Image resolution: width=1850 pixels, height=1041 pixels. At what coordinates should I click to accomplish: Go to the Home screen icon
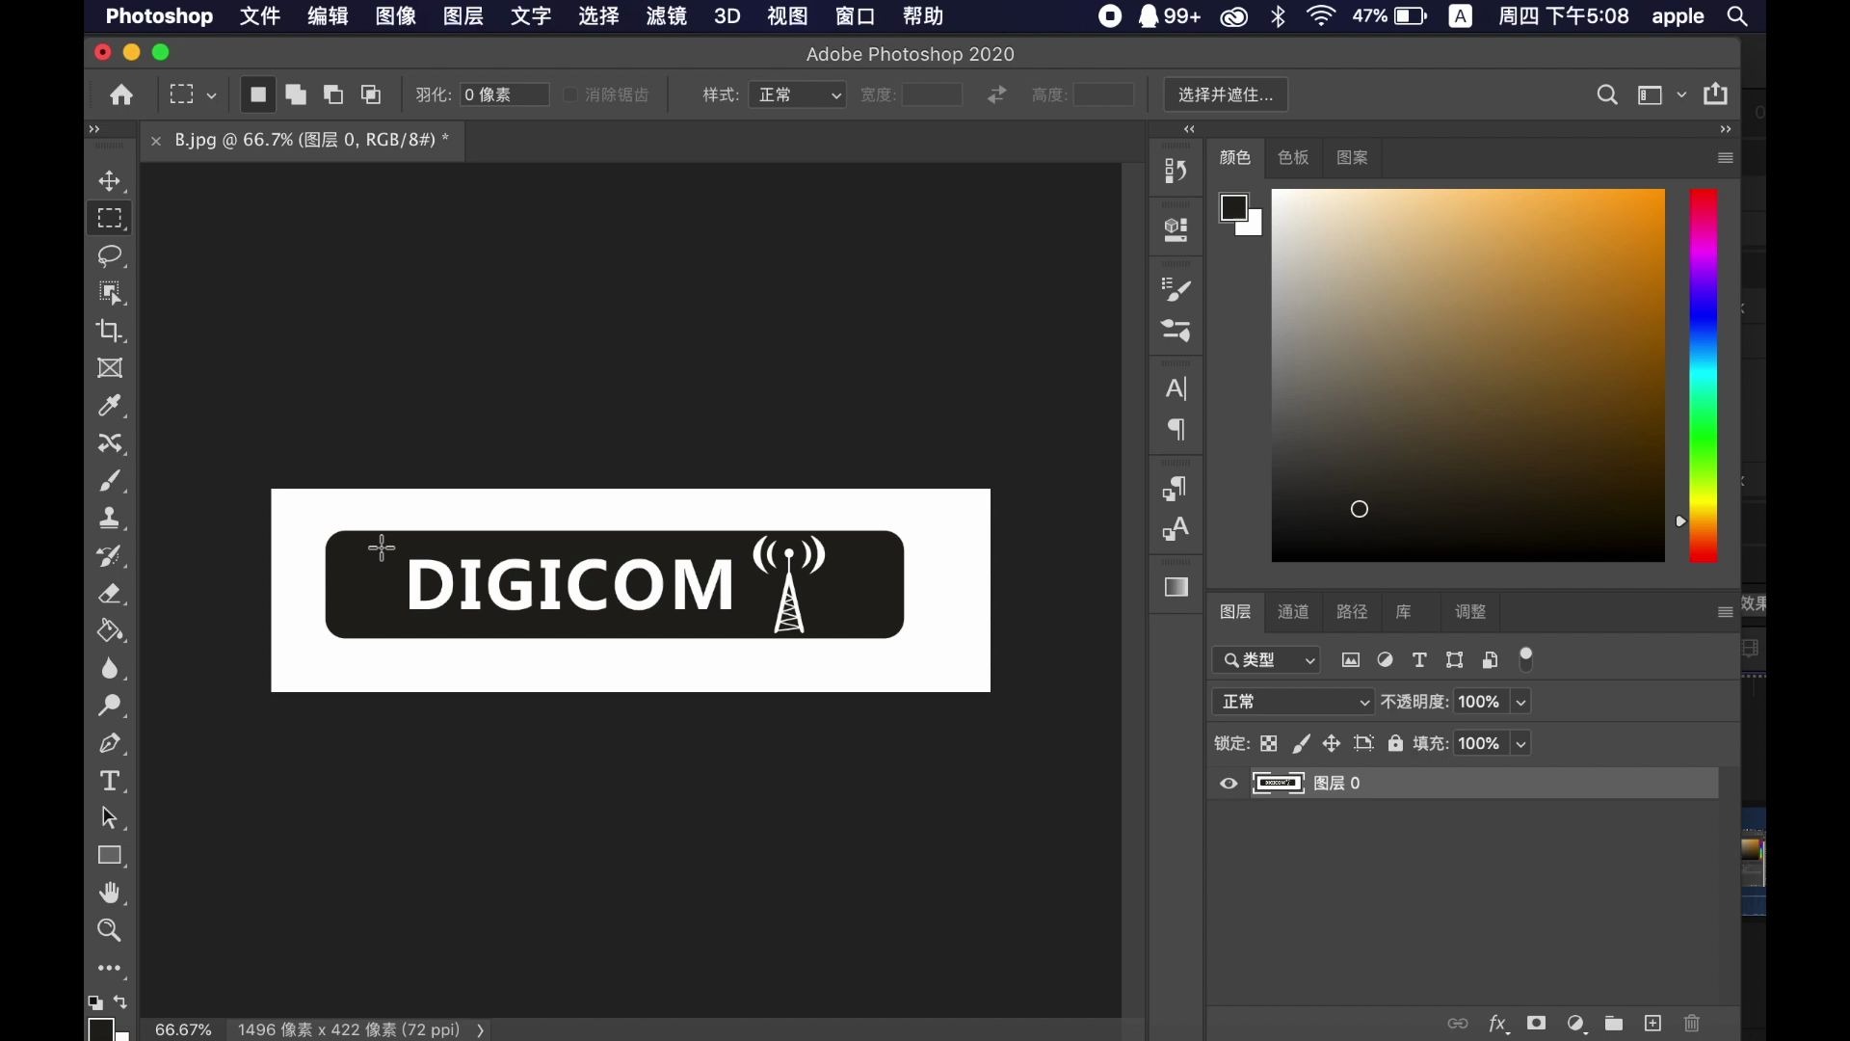(x=121, y=94)
